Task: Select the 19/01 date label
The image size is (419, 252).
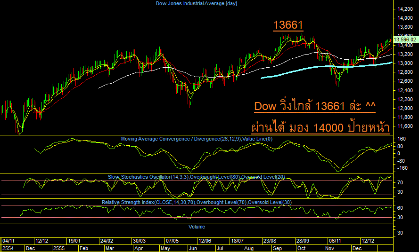Action: (x=74, y=241)
